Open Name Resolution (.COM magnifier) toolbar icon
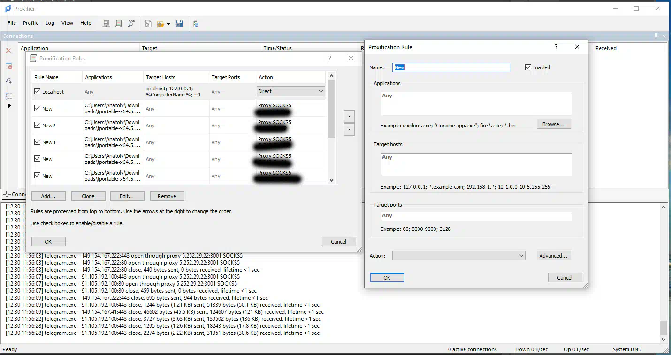Viewport: 671px width, 355px height. coord(131,23)
